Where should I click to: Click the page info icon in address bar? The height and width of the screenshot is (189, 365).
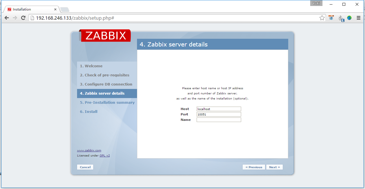click(x=32, y=18)
